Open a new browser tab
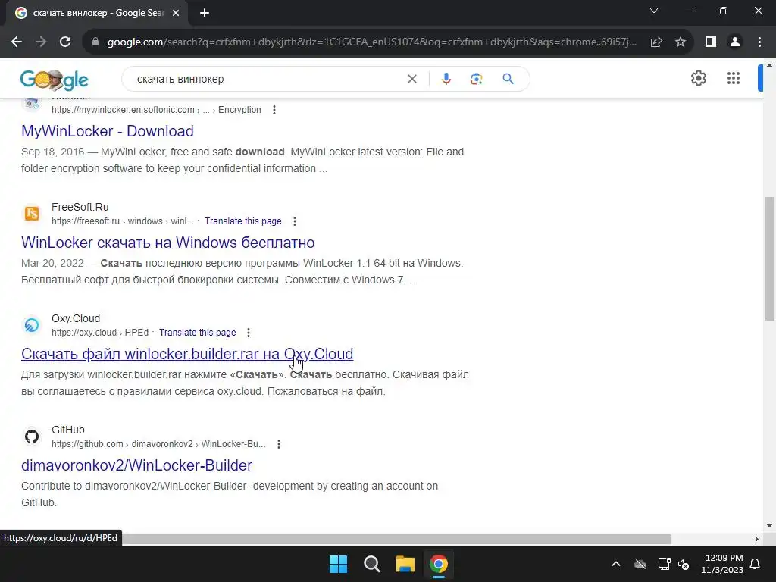776x582 pixels. (205, 13)
